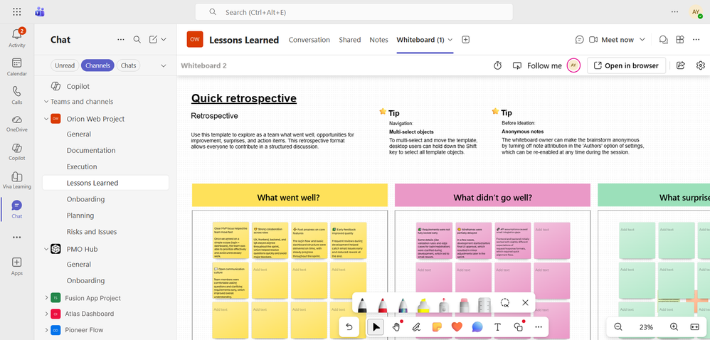Open whiteboard settings gear
710x340 pixels.
click(x=701, y=65)
